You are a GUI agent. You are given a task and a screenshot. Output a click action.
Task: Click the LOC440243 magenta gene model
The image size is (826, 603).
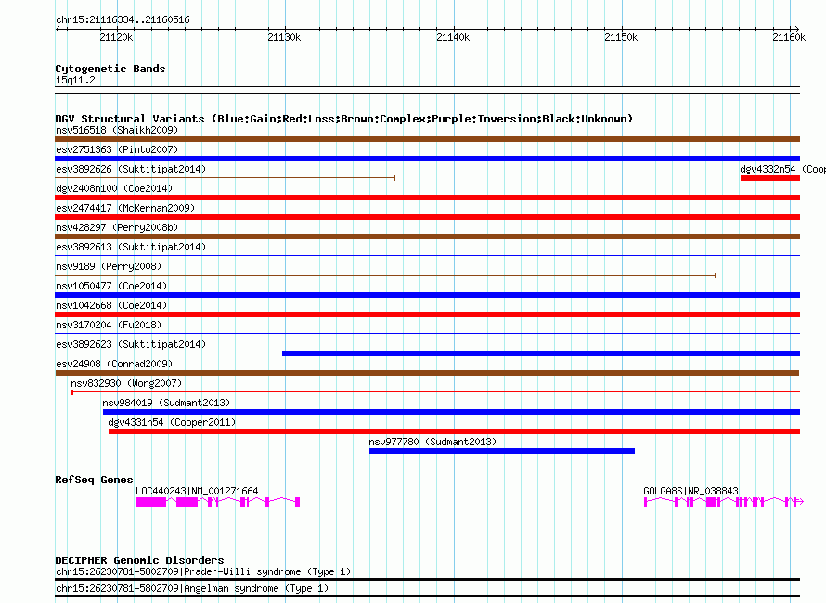tap(218, 502)
